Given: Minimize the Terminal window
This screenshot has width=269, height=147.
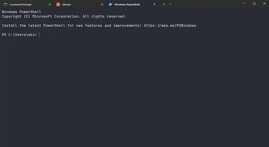Looking at the screenshot, I should [x=244, y=3].
